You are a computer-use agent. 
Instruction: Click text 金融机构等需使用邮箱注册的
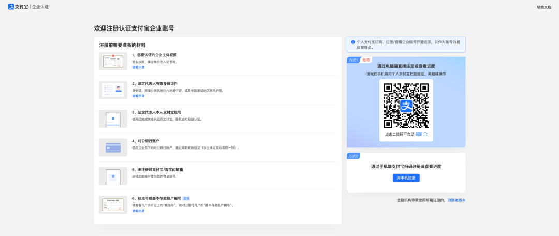422,200
